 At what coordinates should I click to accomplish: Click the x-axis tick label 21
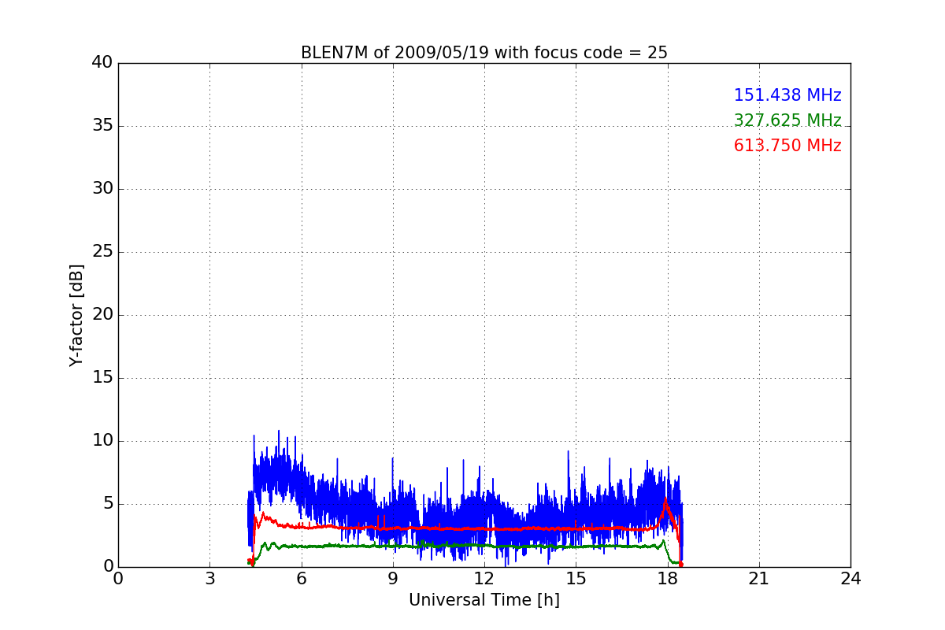[x=759, y=579]
